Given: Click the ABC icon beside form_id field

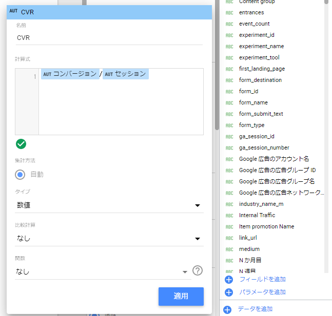Looking at the screenshot, I should pos(229,91).
